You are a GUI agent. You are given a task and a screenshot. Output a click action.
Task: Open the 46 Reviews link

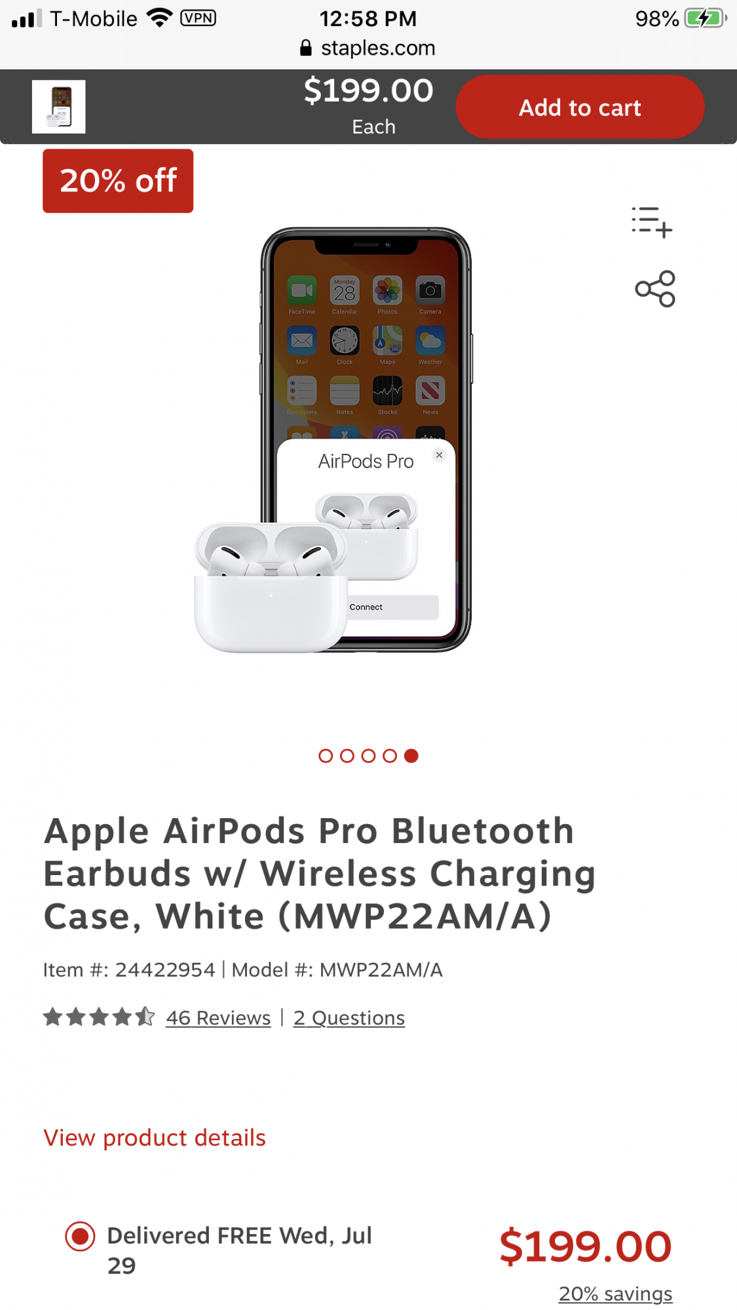pos(218,1018)
